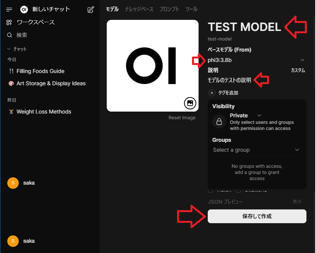This screenshot has height=253, width=316.
Task: Click the 説明 label
Action: click(213, 70)
